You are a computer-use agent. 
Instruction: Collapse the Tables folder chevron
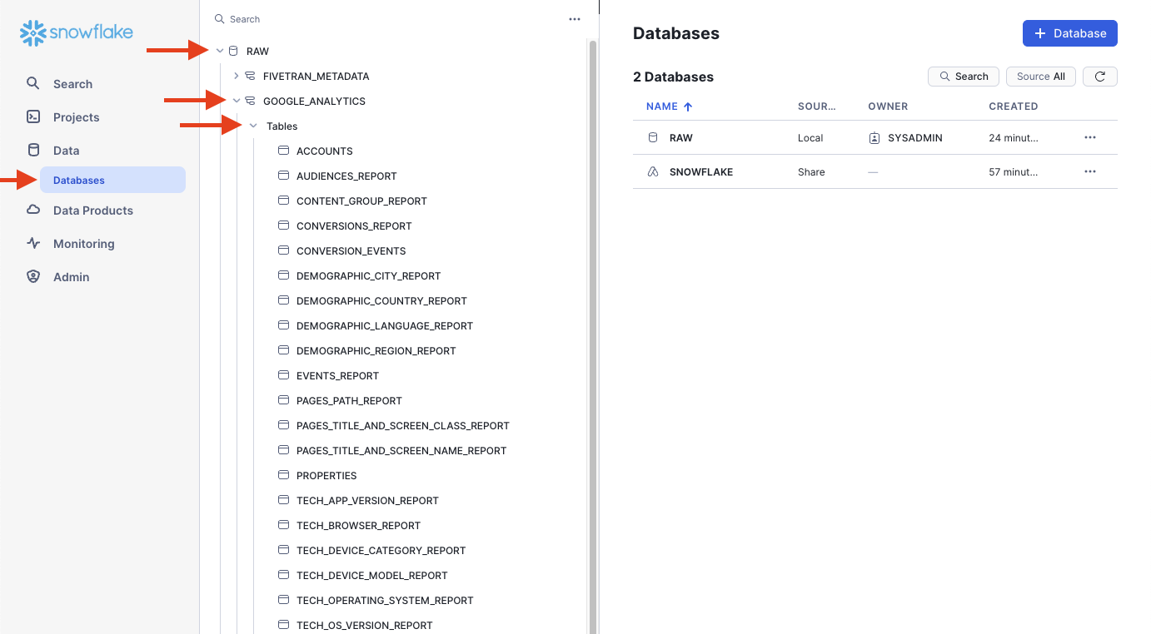tap(253, 126)
